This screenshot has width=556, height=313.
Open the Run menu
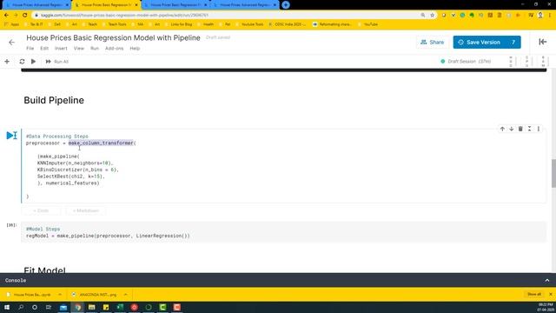pos(95,49)
